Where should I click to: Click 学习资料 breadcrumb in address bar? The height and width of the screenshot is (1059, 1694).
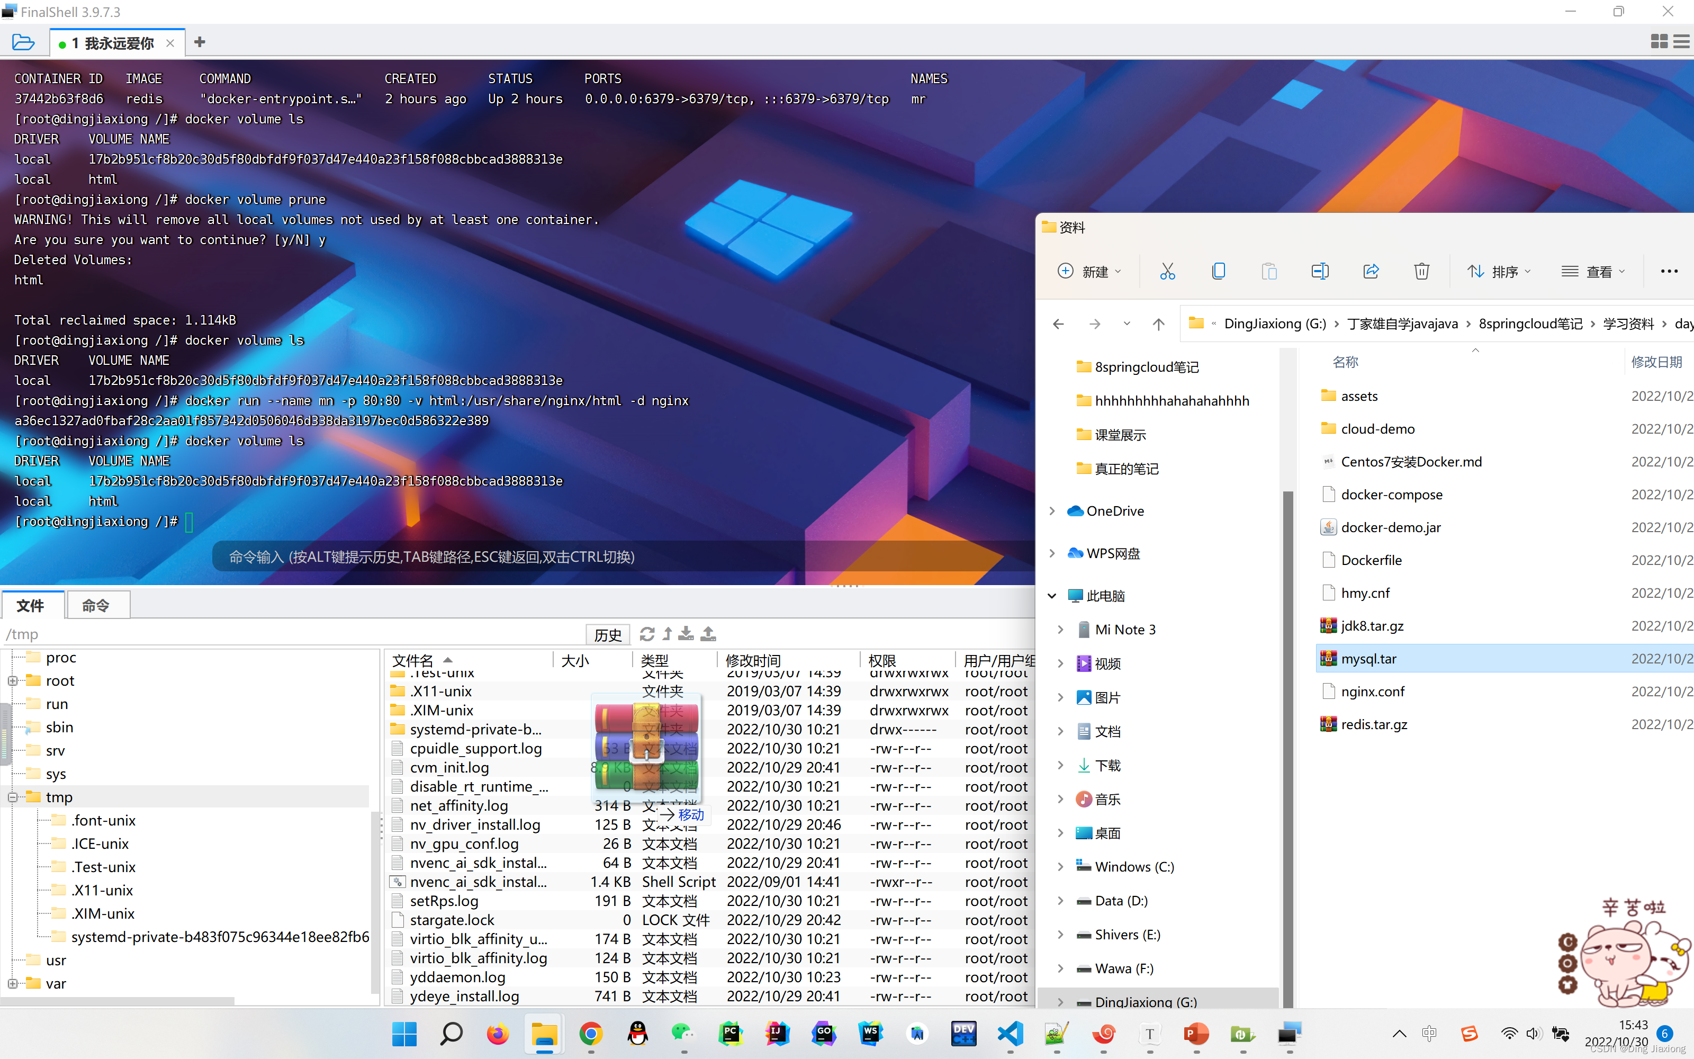[x=1628, y=324]
